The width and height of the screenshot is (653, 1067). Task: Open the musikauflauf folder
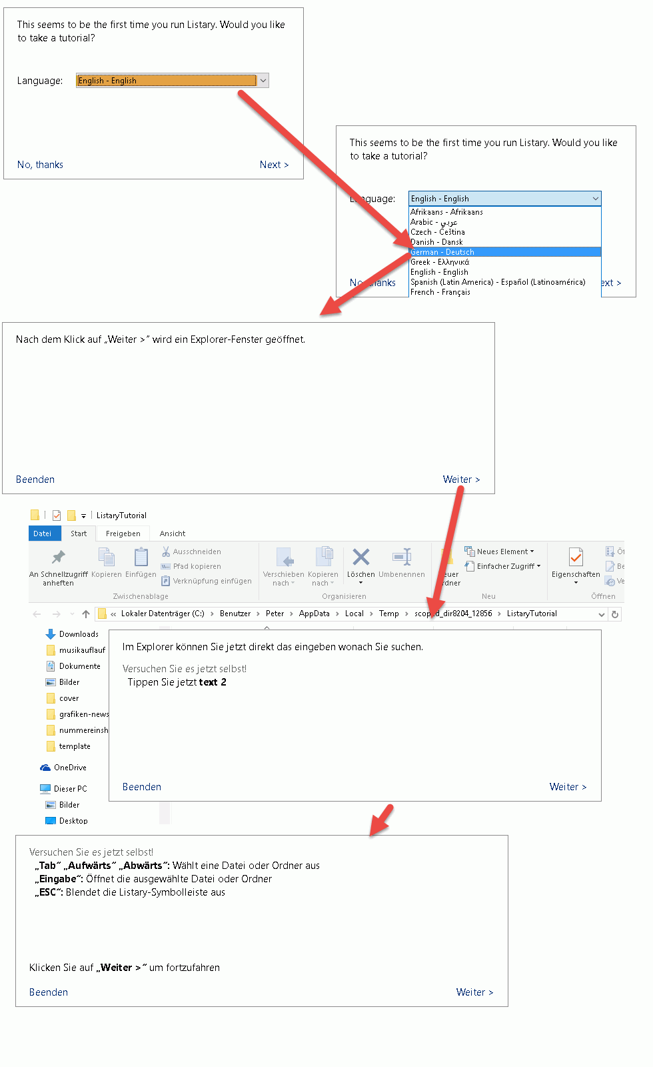(75, 650)
